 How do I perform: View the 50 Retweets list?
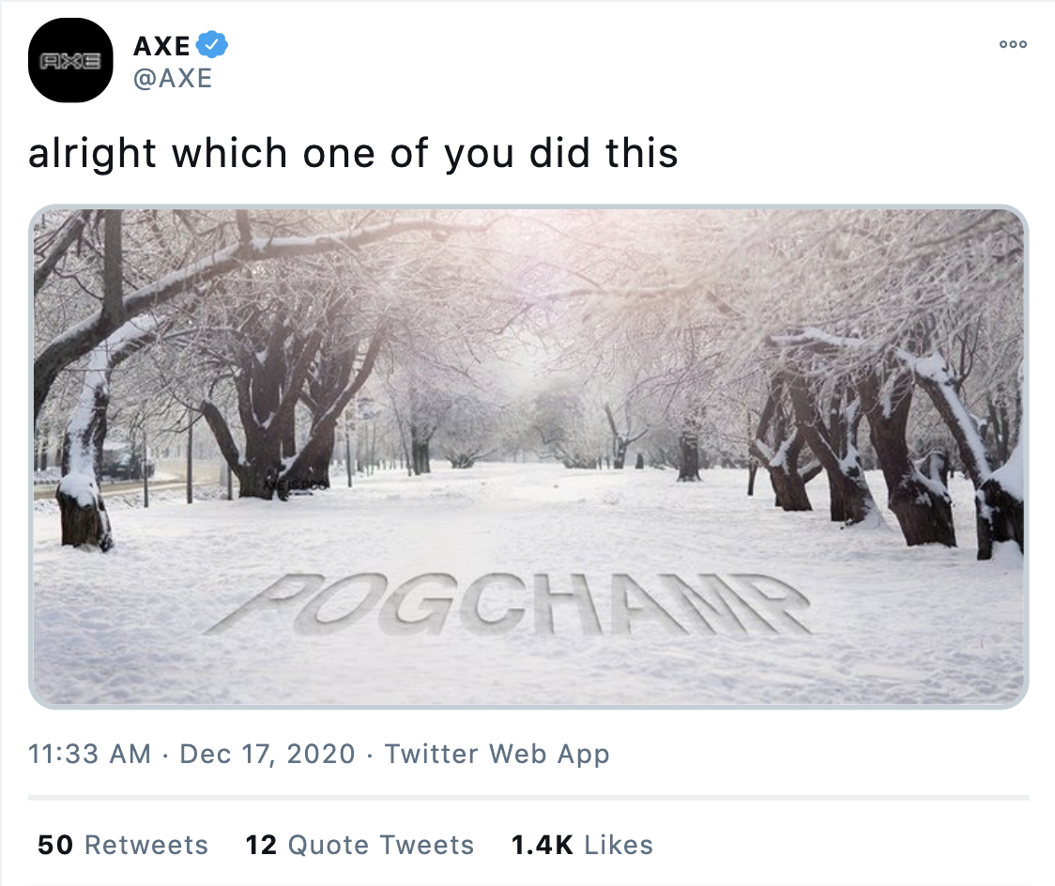click(x=54, y=845)
